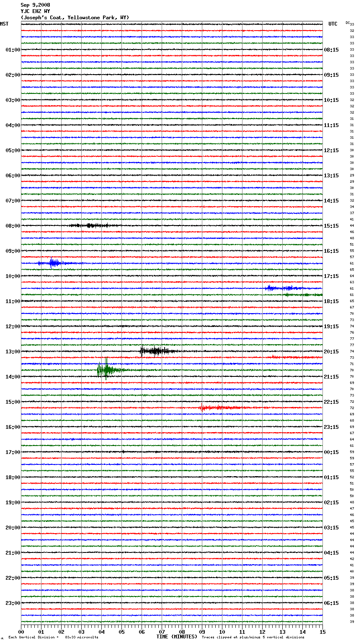Select the 08:00 MST time label
This screenshot has width=356, height=643.
tap(13, 226)
